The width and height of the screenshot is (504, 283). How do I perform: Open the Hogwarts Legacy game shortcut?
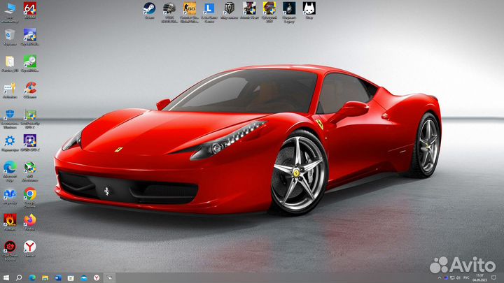click(x=289, y=13)
